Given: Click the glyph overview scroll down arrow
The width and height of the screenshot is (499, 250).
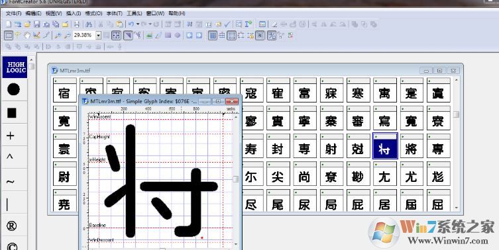Looking at the screenshot, I should [x=457, y=208].
